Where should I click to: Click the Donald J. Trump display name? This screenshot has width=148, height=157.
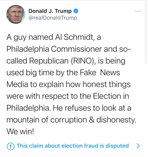pos(50,11)
